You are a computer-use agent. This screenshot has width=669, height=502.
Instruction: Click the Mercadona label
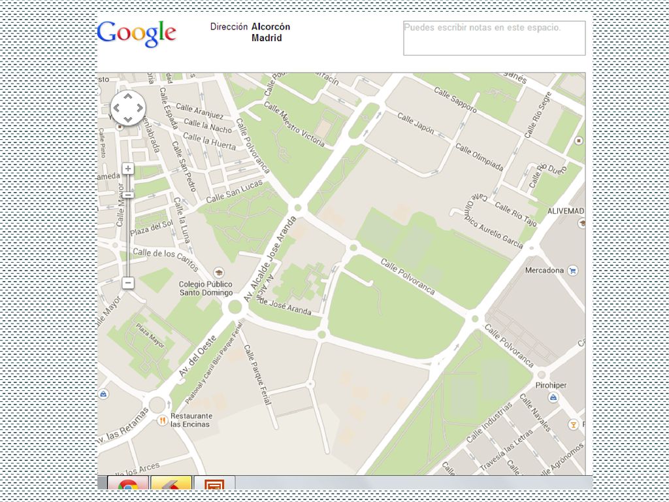(x=544, y=270)
